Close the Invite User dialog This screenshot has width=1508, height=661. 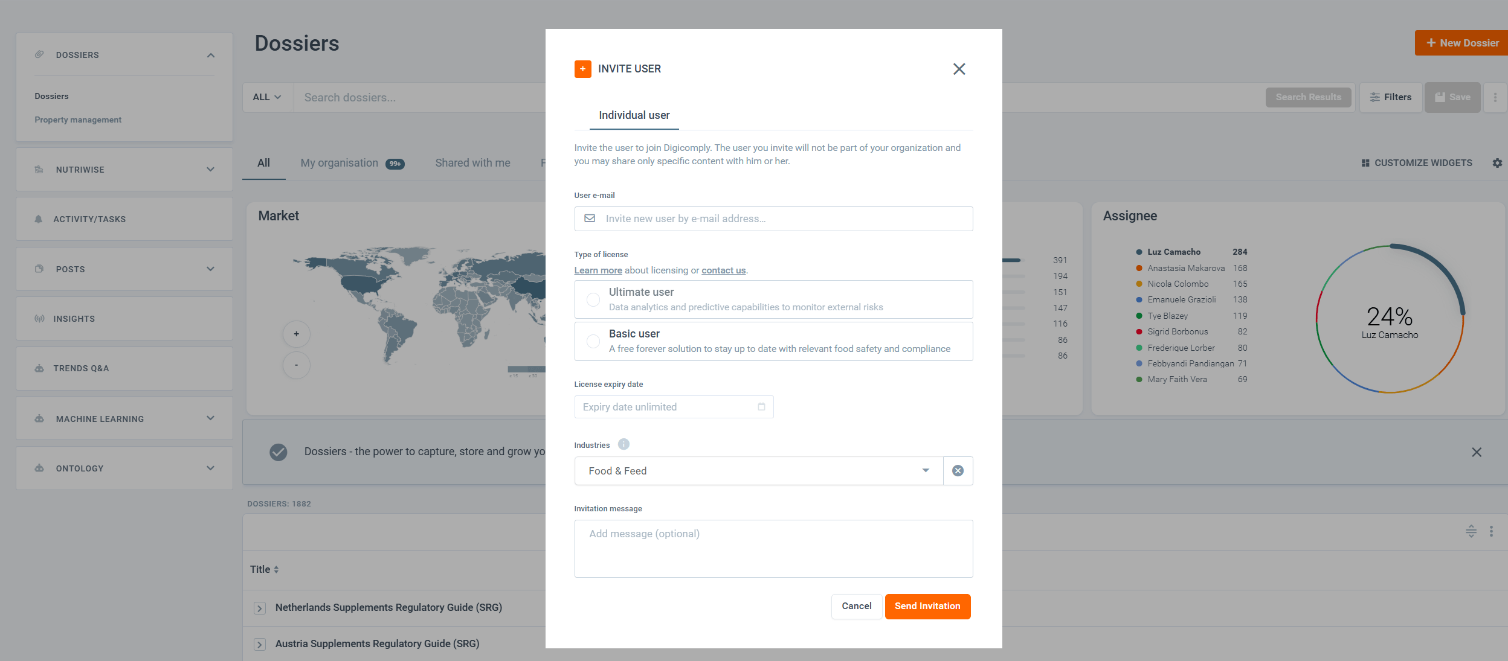(959, 69)
